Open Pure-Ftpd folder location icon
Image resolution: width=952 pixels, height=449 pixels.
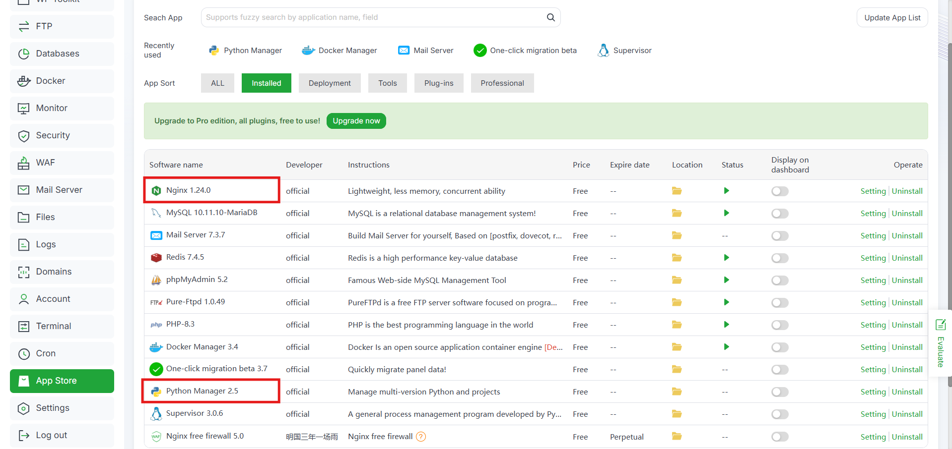[x=677, y=302]
